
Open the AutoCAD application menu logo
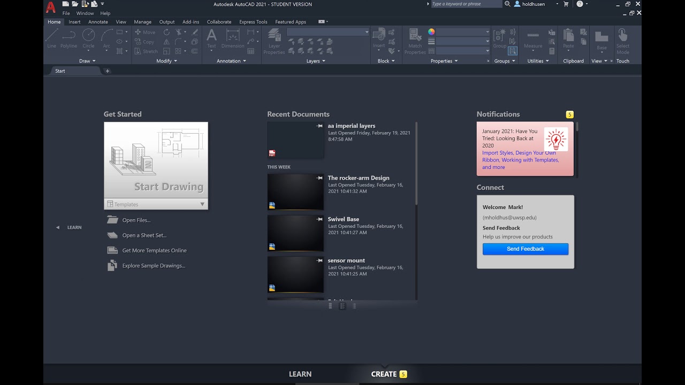pos(51,7)
